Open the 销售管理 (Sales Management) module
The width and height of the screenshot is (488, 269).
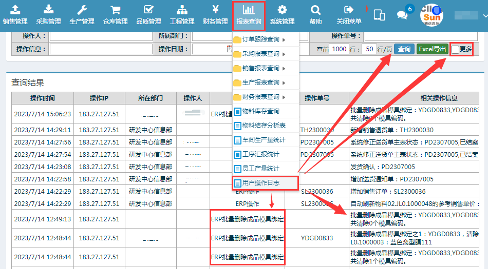[x=15, y=14]
